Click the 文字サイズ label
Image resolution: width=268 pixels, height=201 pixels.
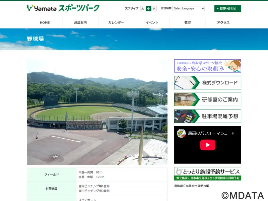tap(132, 8)
